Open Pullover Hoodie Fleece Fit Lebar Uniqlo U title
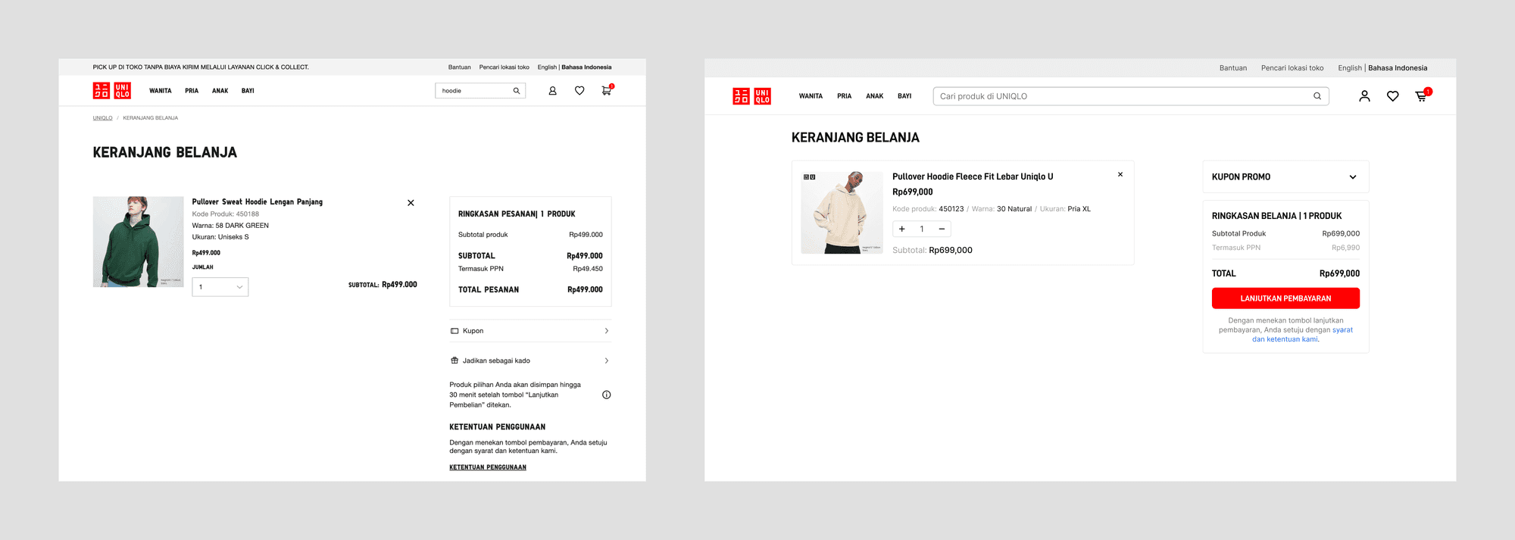This screenshot has height=540, width=1515. 973,176
